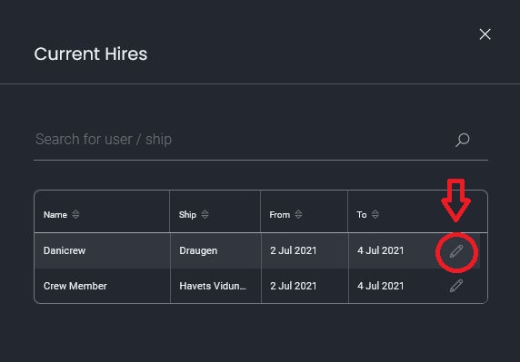The image size is (520, 362).
Task: Edit the Crew Member hire with pencil icon
Action: pyautogui.click(x=456, y=286)
